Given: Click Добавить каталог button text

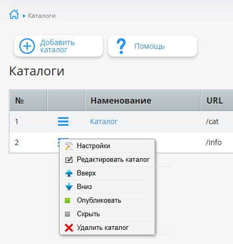Looking at the screenshot, I should [x=57, y=46].
